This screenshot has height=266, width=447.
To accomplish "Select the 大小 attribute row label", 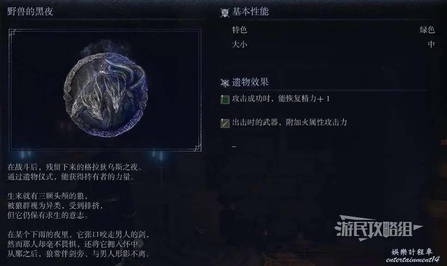I will (x=239, y=44).
